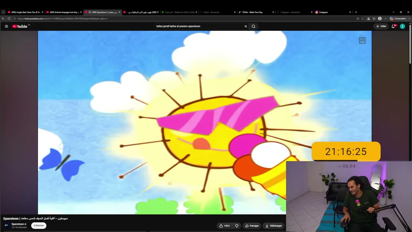
Task: Close the active Spacetoon tab
Action: [x=119, y=12]
